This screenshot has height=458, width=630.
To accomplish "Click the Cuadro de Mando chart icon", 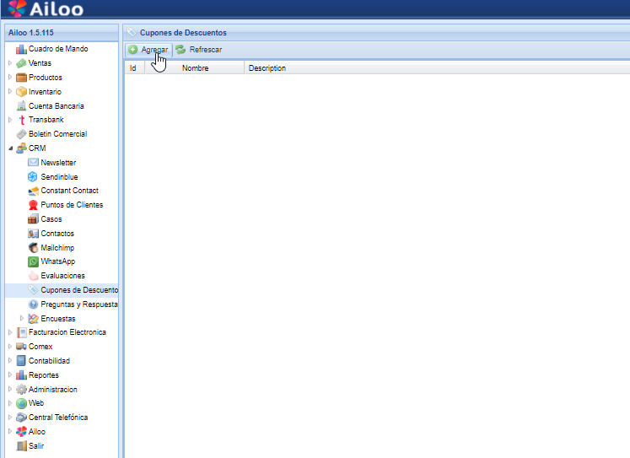I will tap(21, 49).
